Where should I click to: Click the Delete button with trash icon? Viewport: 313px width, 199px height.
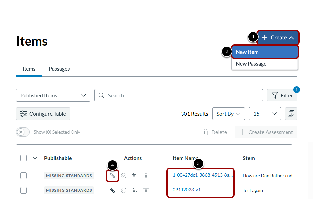coord(214,132)
